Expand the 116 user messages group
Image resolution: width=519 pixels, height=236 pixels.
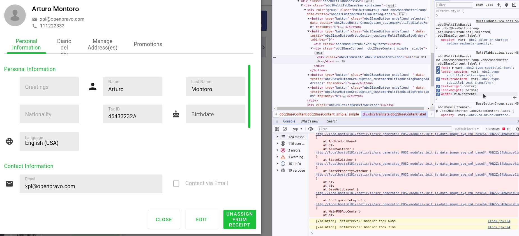(277, 143)
